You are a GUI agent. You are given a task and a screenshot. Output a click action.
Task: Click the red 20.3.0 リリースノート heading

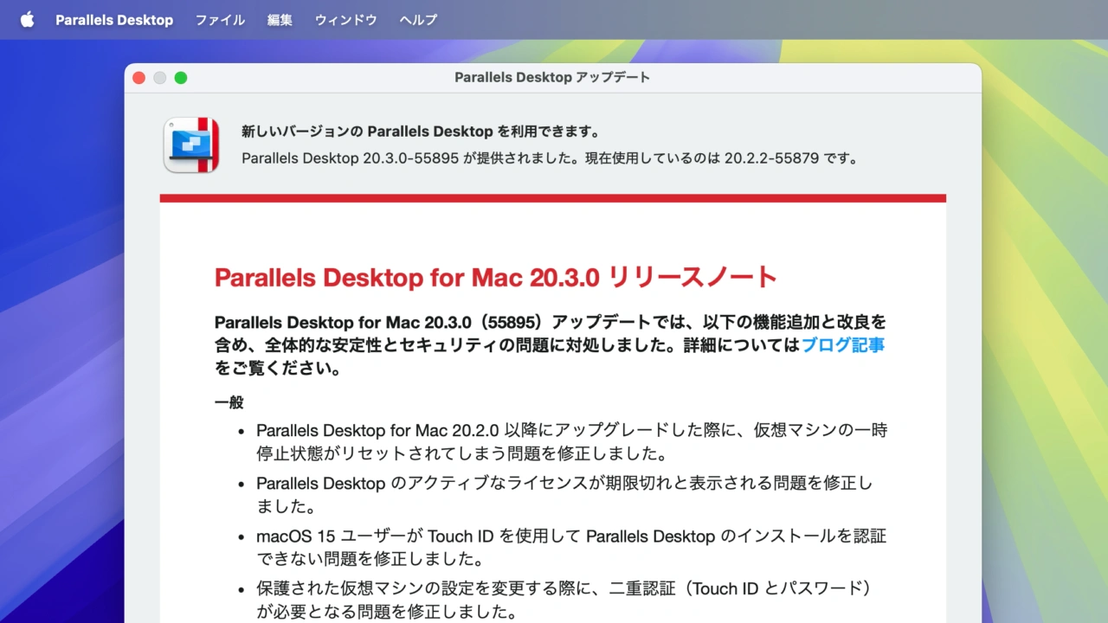pos(495,278)
